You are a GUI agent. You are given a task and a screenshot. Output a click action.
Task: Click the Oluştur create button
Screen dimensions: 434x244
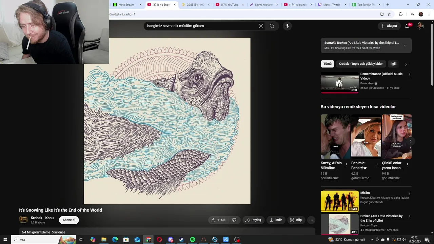click(389, 26)
